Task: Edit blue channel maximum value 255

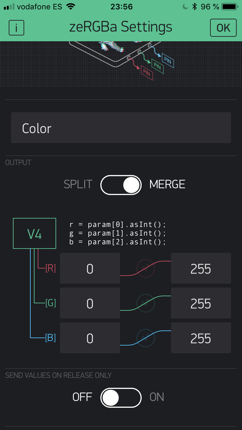Action: (x=201, y=338)
